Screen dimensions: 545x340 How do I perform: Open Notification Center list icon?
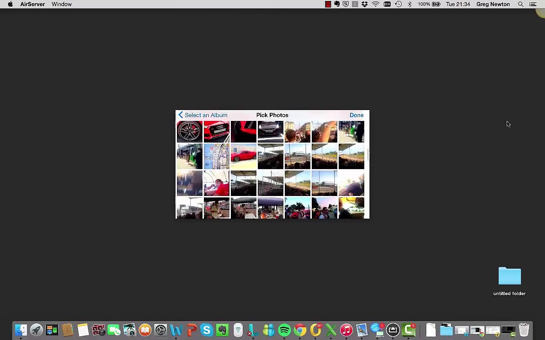(x=533, y=4)
